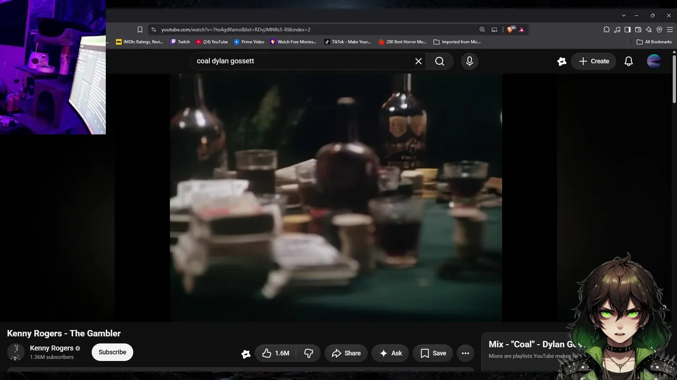Screen dimensions: 677x380
Task: Open the Twitch bookmark
Action: (x=180, y=42)
